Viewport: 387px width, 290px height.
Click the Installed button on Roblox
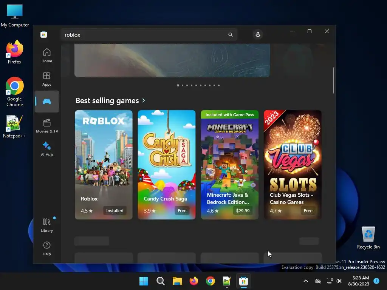pos(115,211)
